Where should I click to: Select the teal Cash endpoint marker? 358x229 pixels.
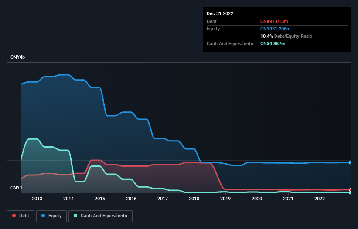pyautogui.click(x=351, y=192)
